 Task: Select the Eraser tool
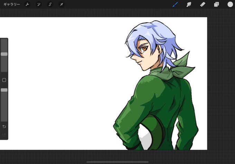point(203,4)
